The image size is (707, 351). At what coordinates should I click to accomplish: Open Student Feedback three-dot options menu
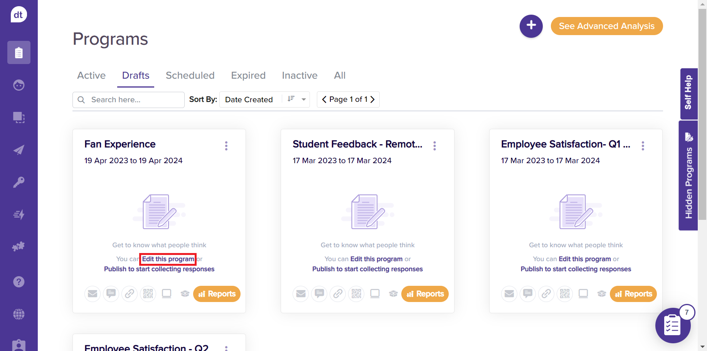434,146
